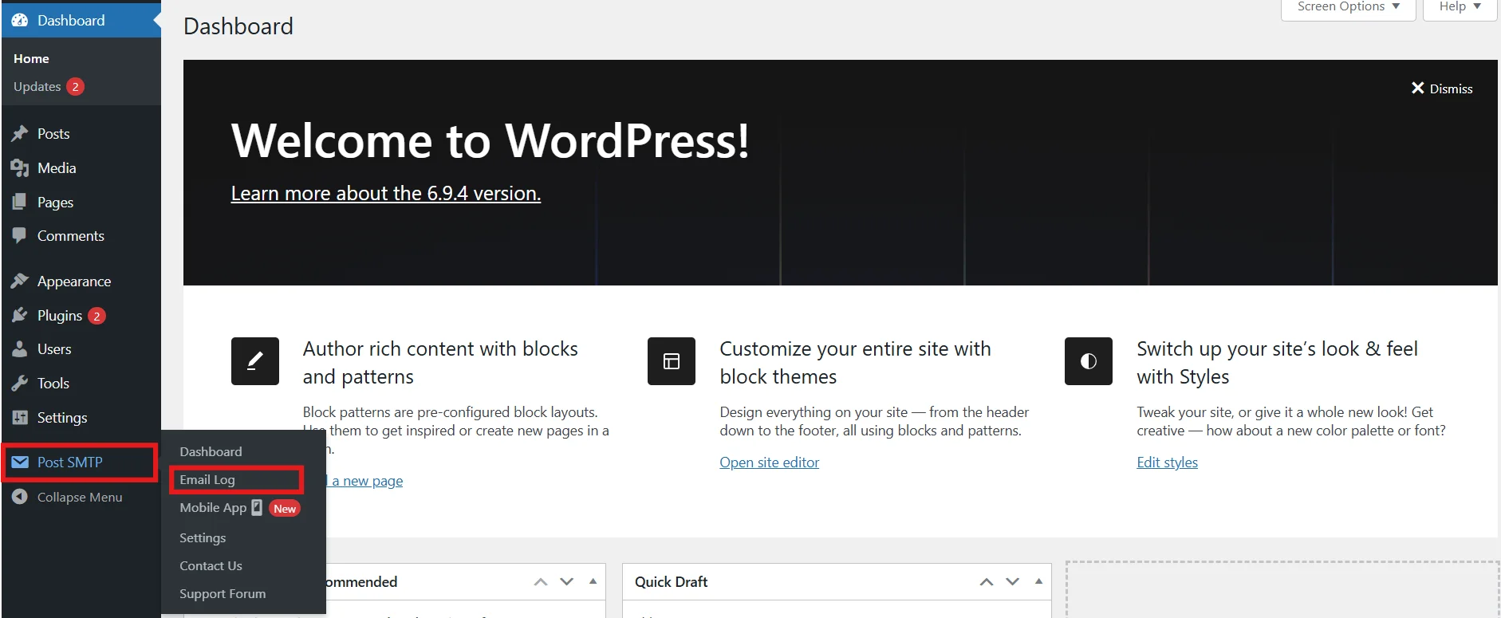Click the Users person icon
Screen dimensions: 1501x618
[x=20, y=349]
